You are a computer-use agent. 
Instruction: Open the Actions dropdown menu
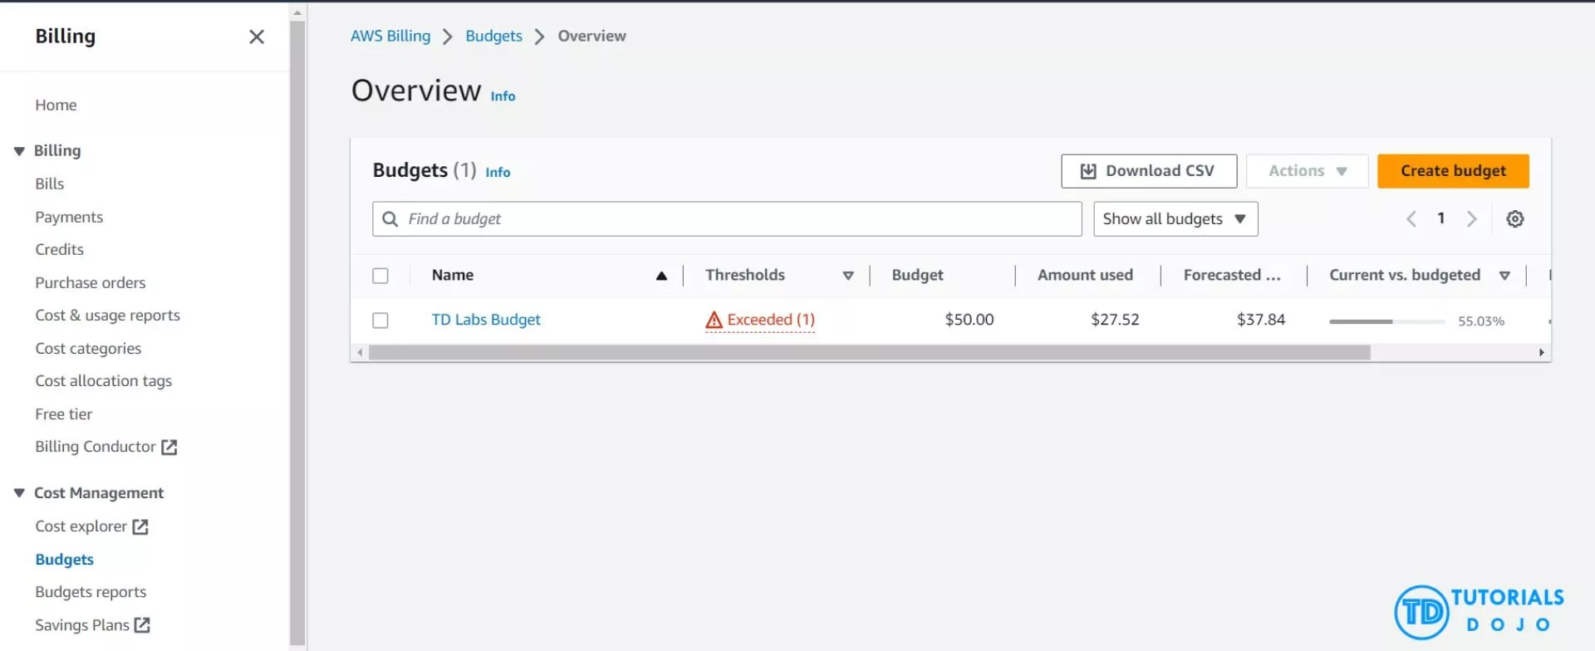tap(1307, 171)
